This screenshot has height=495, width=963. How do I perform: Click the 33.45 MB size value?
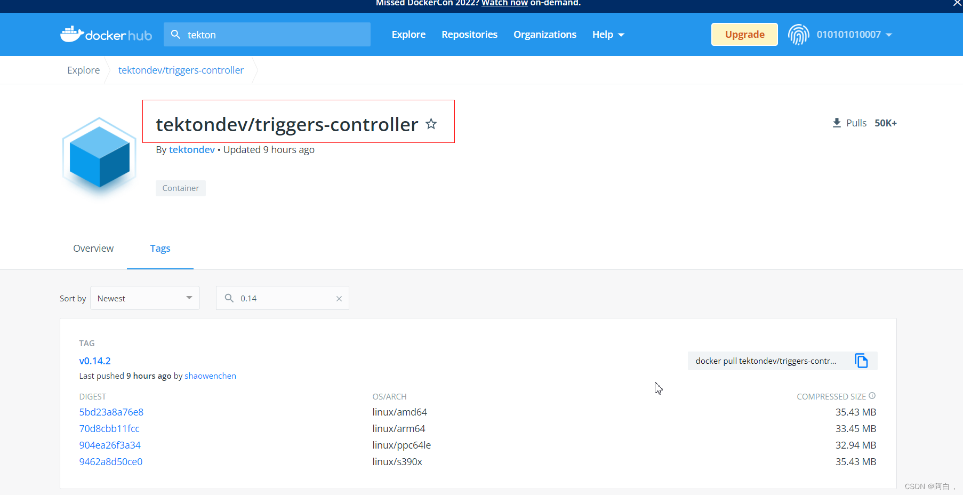tap(856, 429)
